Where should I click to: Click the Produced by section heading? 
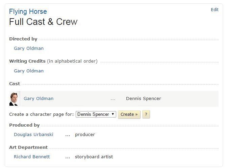click(24, 125)
